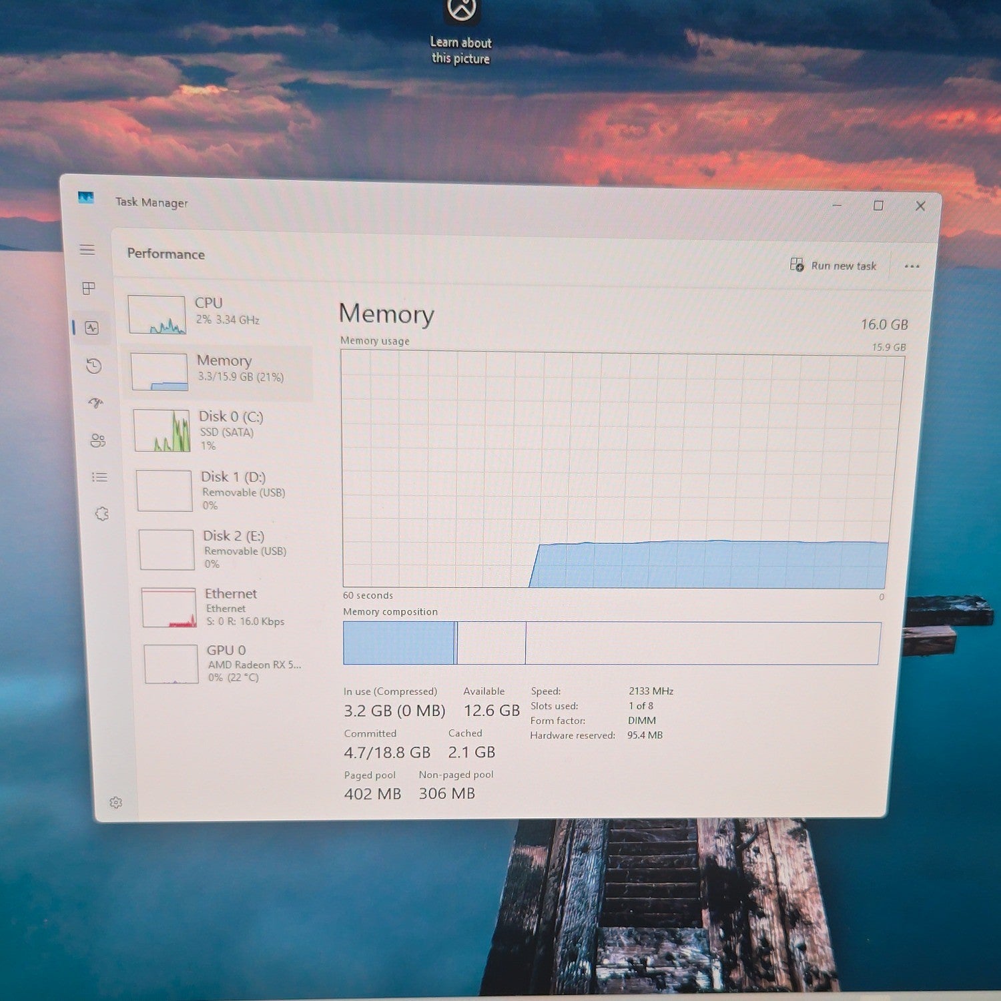The width and height of the screenshot is (1001, 1001).
Task: Go to Processes page icon
Action: point(89,288)
